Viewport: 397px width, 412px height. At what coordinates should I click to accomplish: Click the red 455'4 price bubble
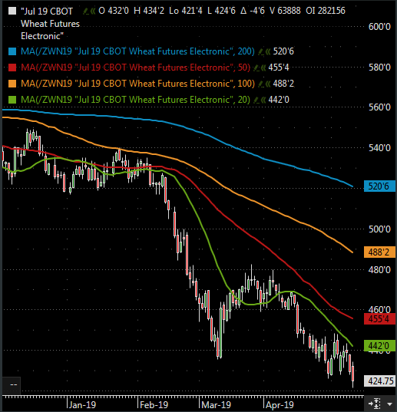click(x=379, y=318)
